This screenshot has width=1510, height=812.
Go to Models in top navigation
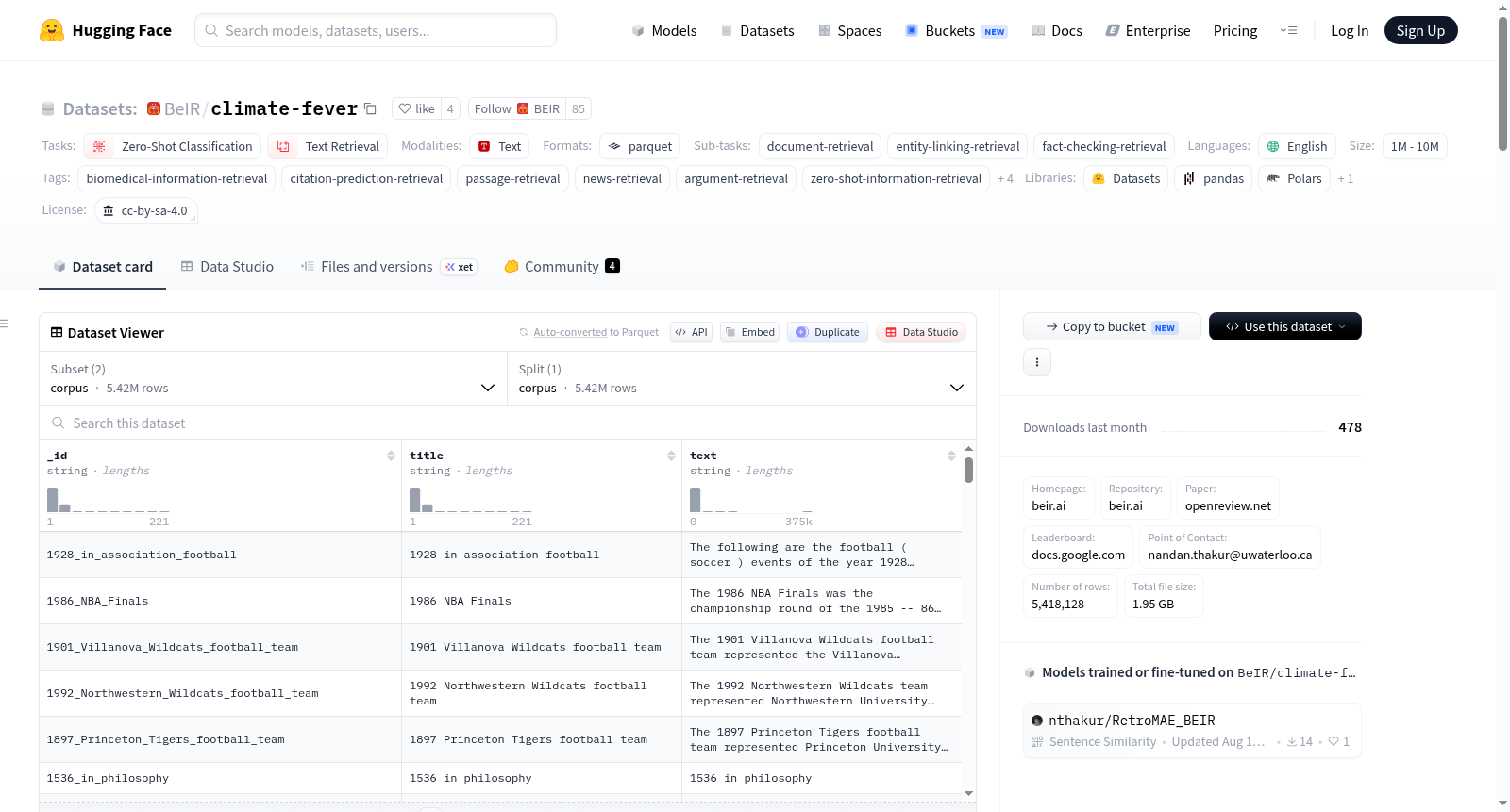664,30
